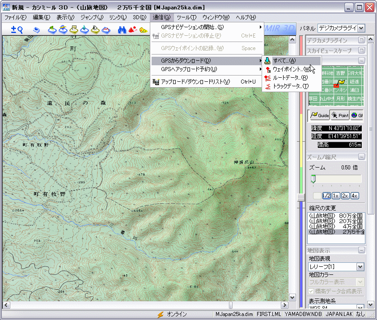Screen dimensions: 377x320
Task: Click the red flags icon beside ルートデータ
Action: point(267,78)
